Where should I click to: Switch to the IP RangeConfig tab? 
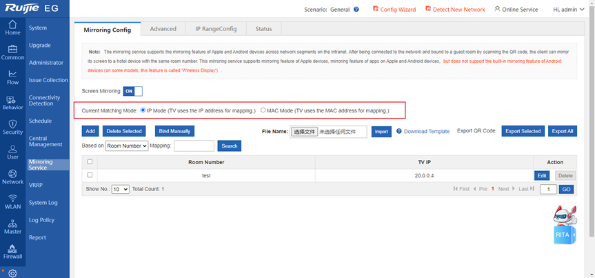click(215, 29)
